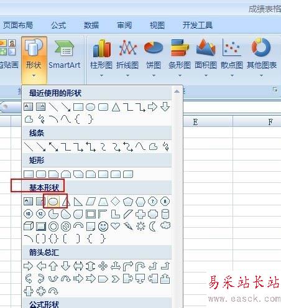Insert the Left Brace shape in Basic Shapes
The image size is (281, 308).
coord(90,239)
